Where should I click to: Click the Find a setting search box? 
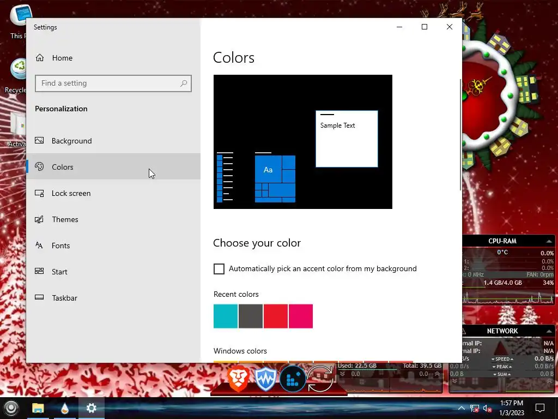tap(113, 83)
